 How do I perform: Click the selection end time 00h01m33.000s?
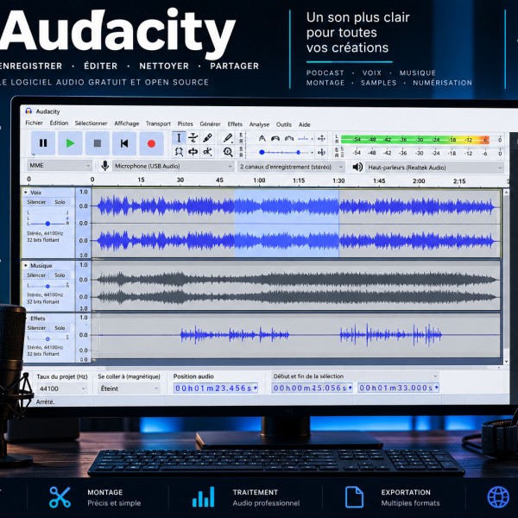point(398,388)
